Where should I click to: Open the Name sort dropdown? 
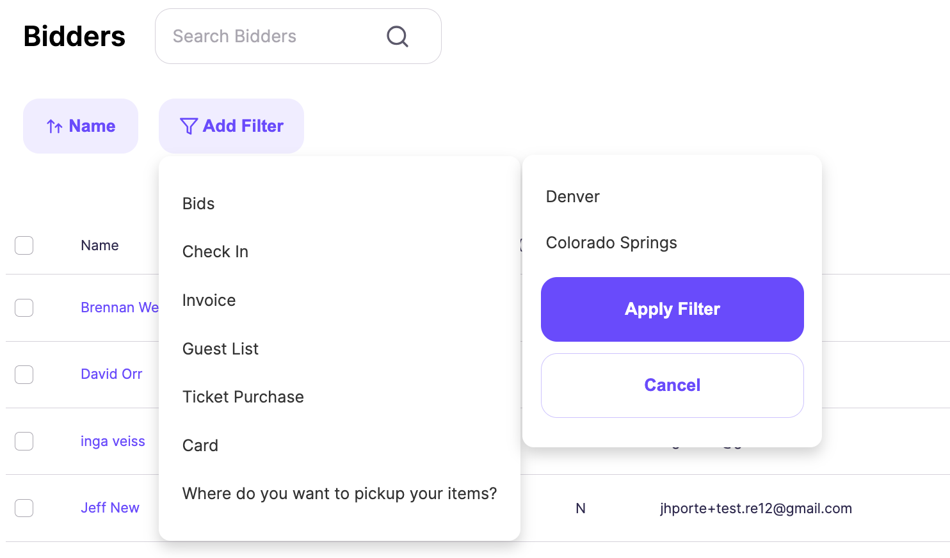click(x=81, y=126)
